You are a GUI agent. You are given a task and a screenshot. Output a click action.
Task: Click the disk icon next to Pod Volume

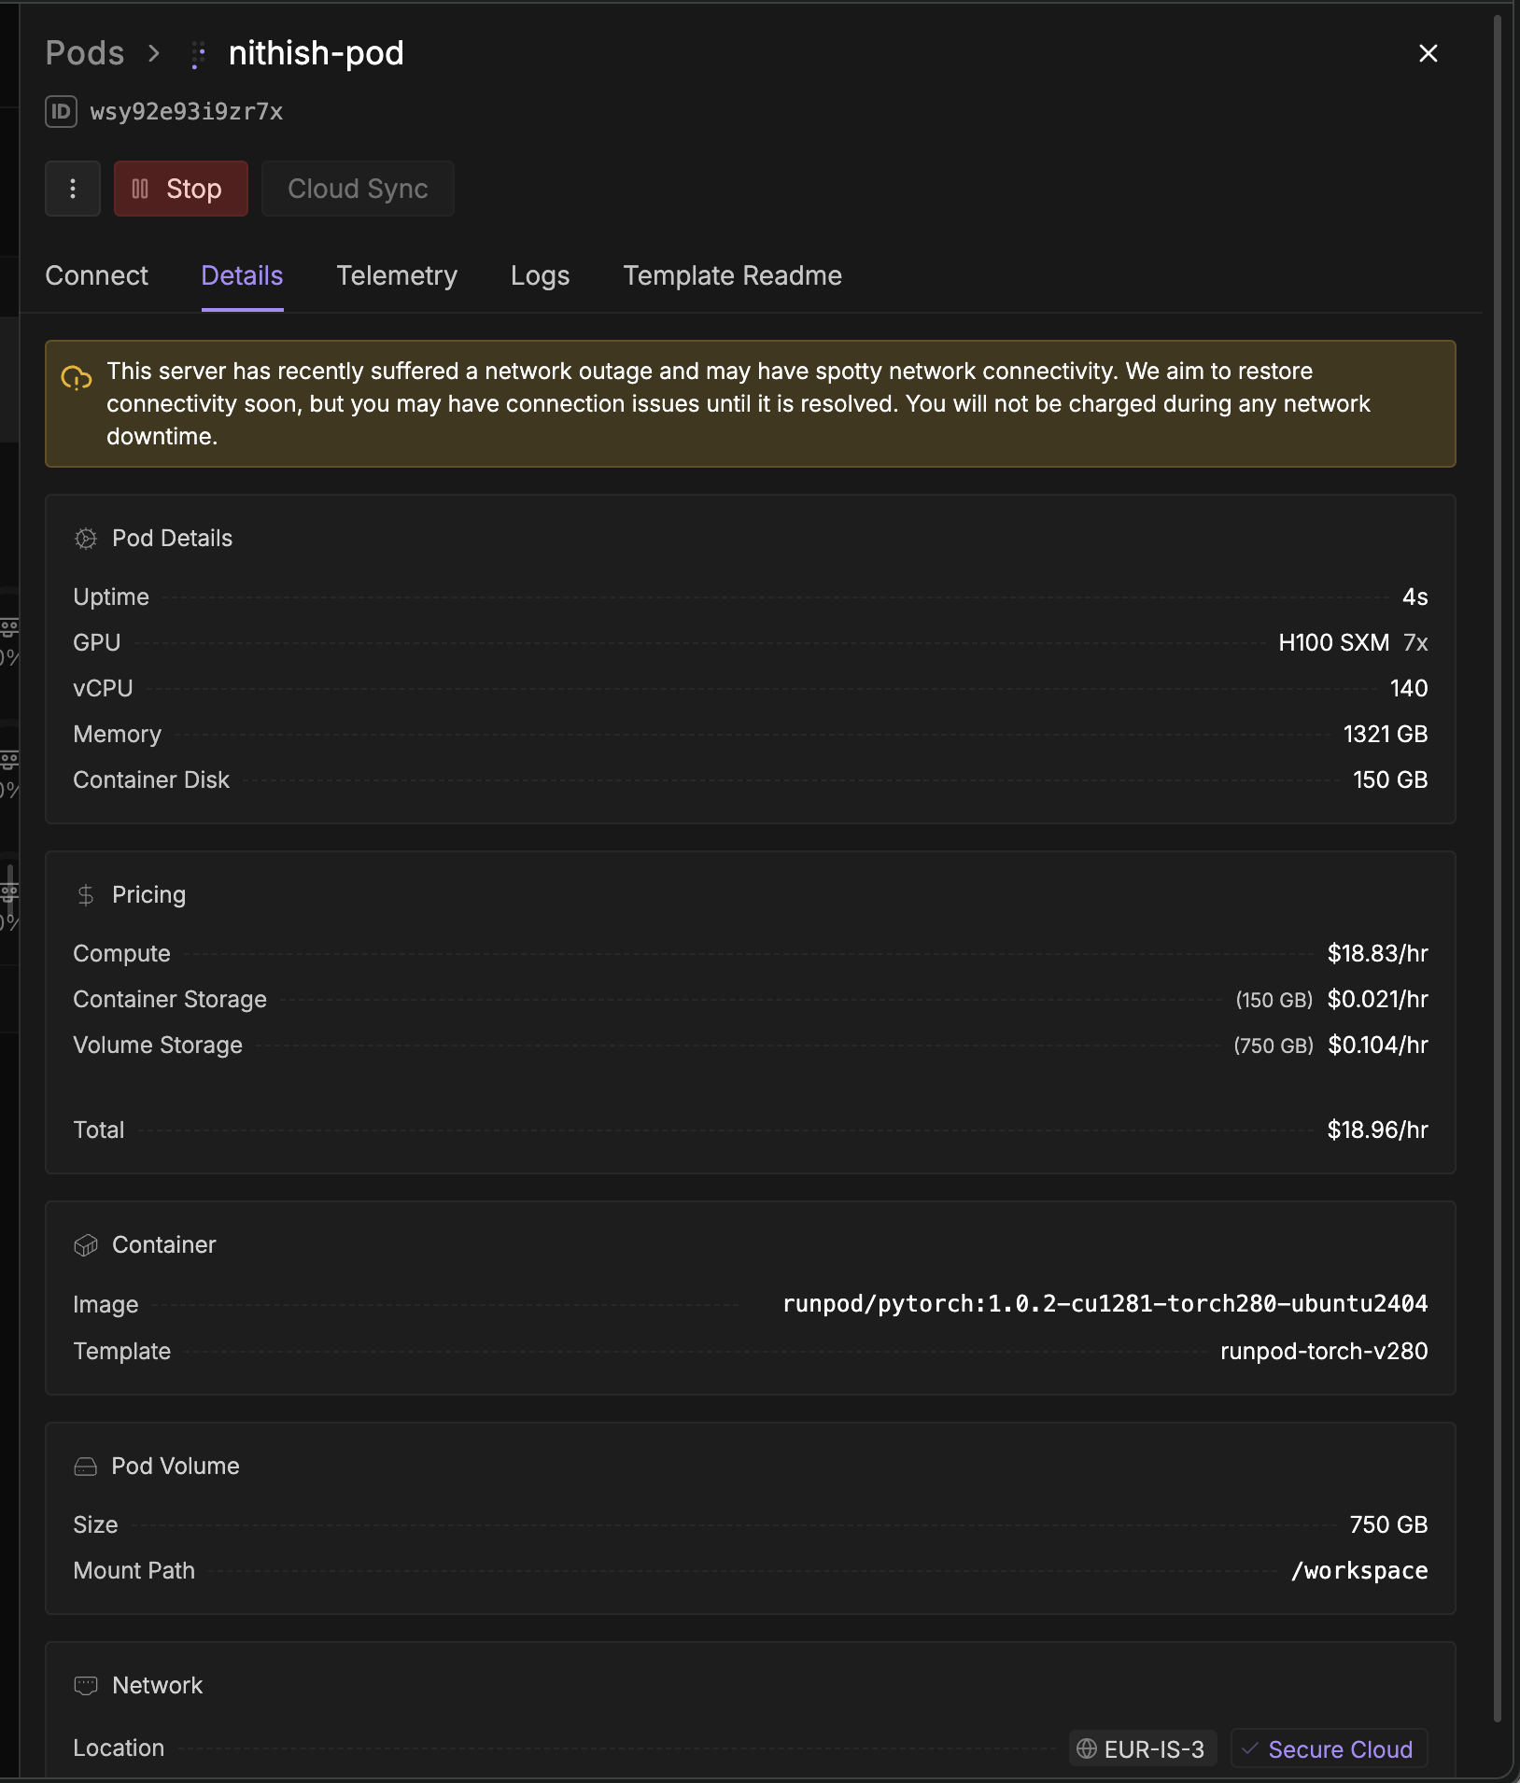click(85, 1466)
